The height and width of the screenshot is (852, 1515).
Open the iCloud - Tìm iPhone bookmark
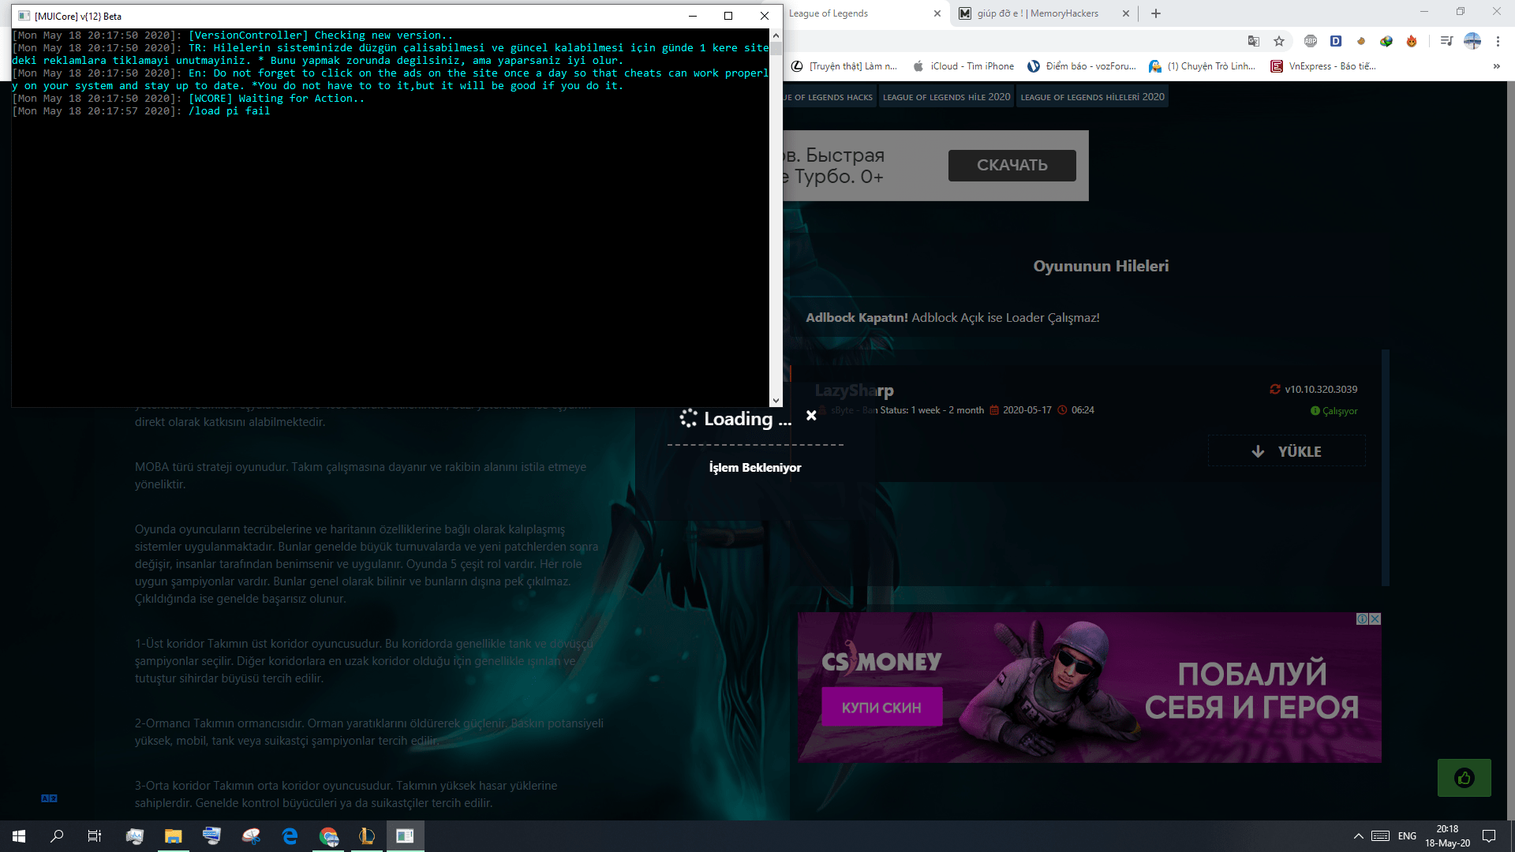click(963, 66)
